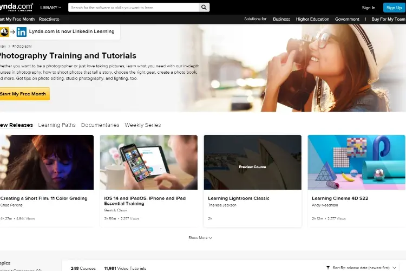The width and height of the screenshot is (406, 271).
Task: Click the Sign Up button
Action: [x=394, y=8]
